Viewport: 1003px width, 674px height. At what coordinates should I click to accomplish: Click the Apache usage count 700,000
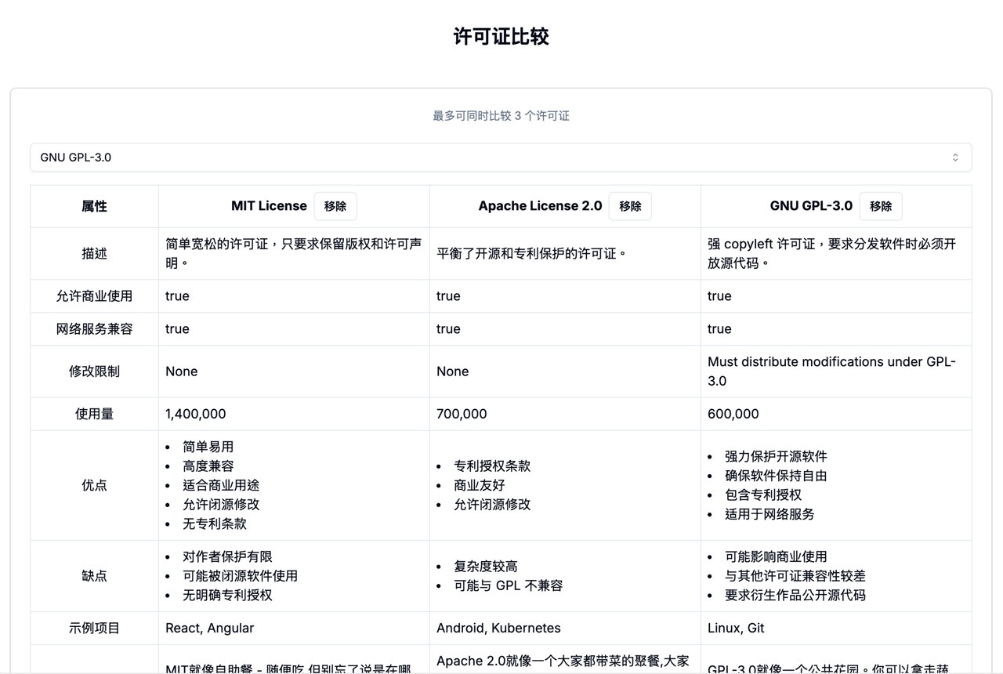point(462,414)
